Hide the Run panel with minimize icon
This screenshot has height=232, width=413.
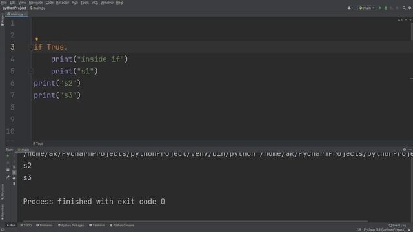pyautogui.click(x=410, y=150)
